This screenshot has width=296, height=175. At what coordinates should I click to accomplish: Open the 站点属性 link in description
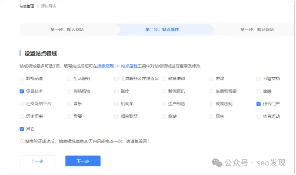coord(130,66)
